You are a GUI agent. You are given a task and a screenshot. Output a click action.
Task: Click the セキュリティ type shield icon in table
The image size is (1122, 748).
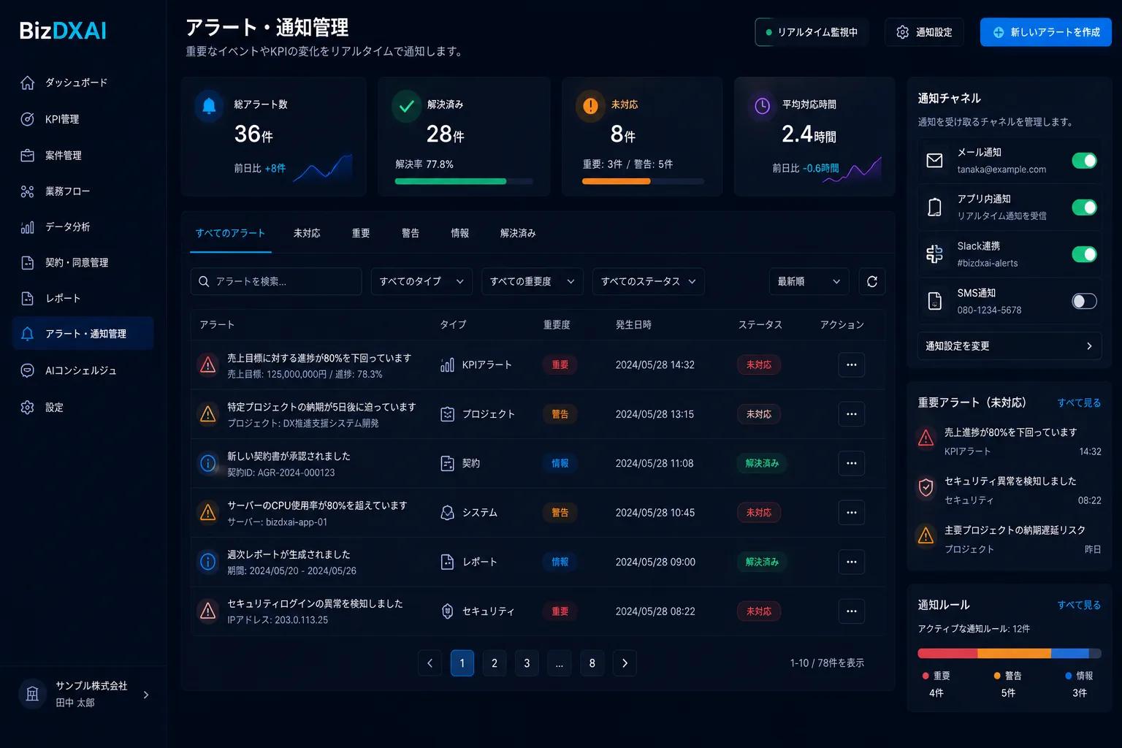pos(448,611)
